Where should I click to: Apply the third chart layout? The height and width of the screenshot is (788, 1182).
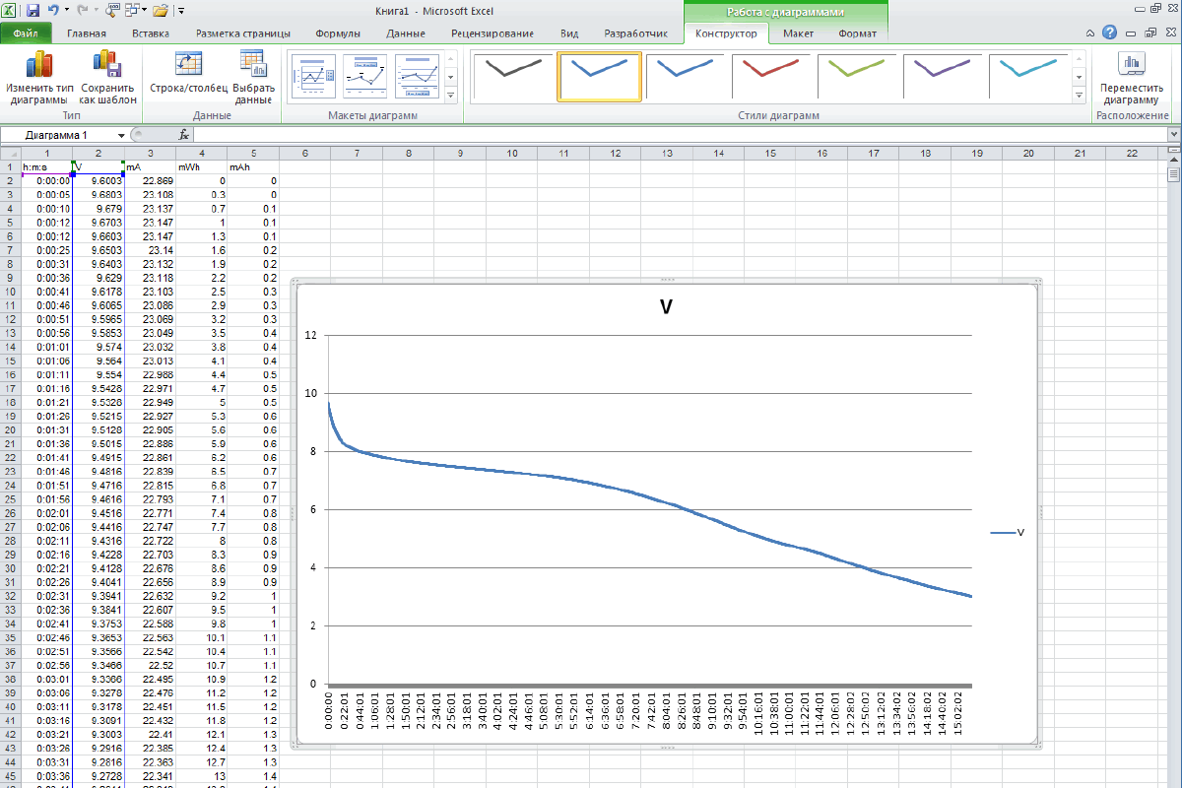417,76
